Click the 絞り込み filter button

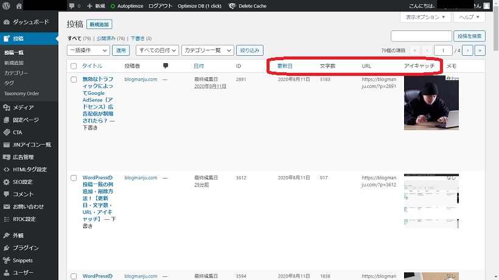click(250, 50)
